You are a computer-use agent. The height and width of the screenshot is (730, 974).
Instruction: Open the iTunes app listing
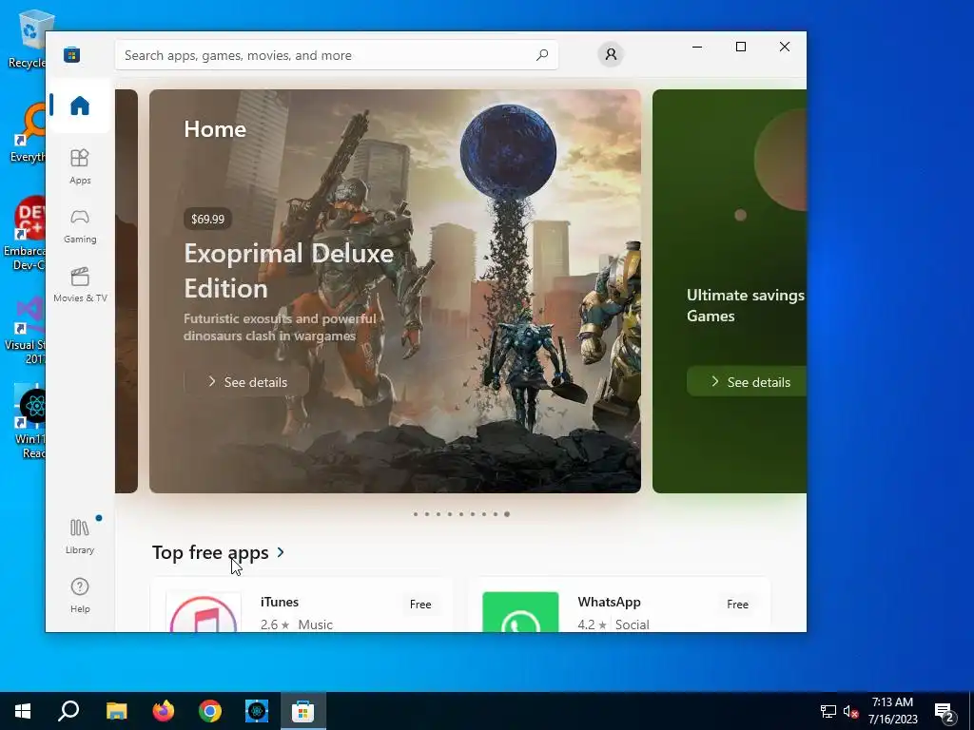pos(302,605)
